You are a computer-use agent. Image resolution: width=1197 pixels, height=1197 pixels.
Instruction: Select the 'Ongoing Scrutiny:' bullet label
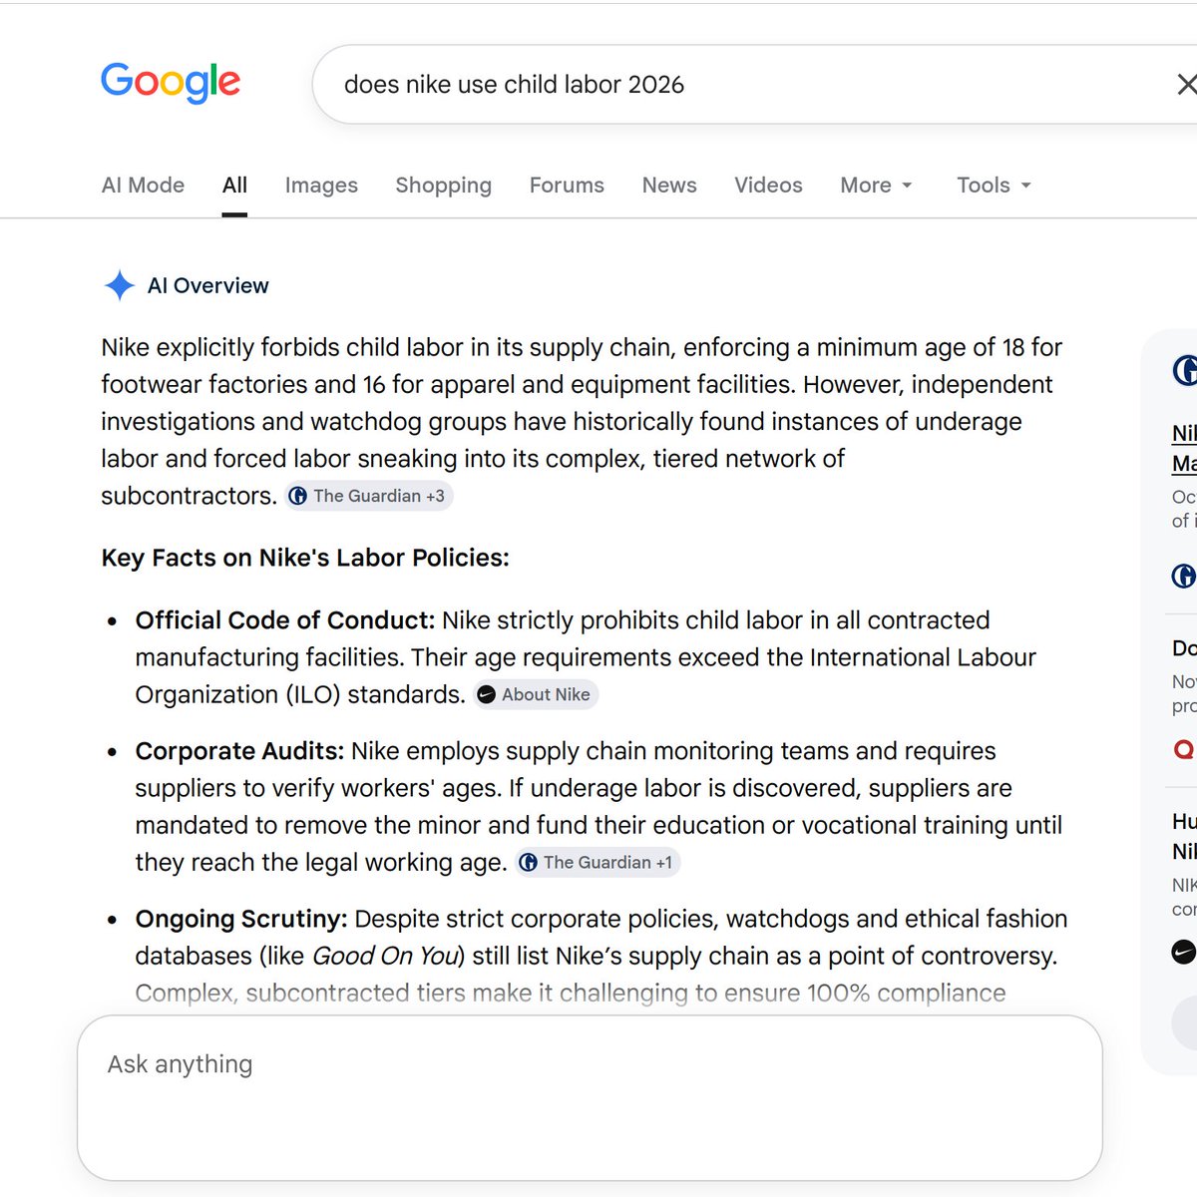tap(241, 919)
